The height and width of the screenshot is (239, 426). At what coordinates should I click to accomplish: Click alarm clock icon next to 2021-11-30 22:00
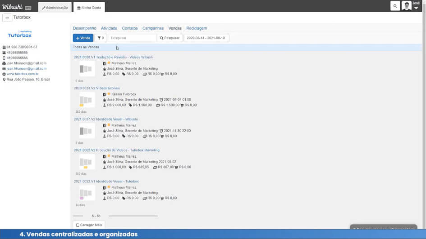click(161, 131)
